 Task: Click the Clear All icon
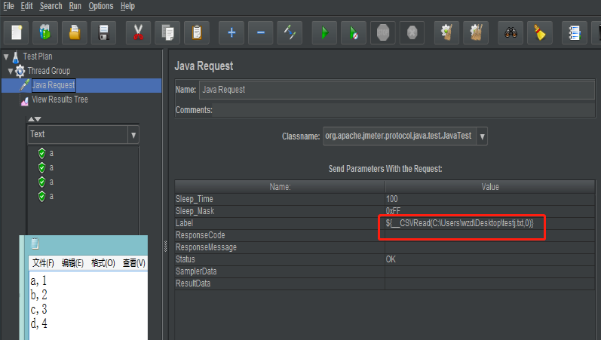(x=476, y=32)
